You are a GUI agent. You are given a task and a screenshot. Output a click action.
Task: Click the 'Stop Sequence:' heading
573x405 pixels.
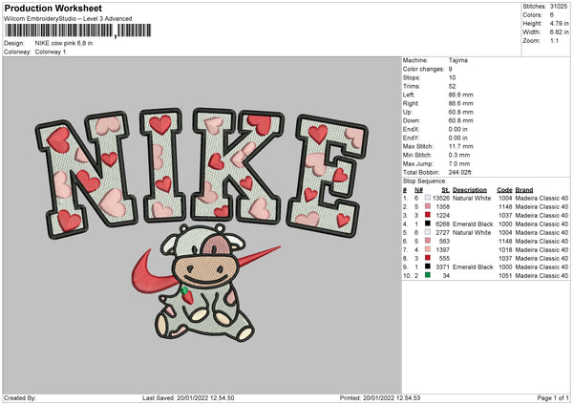[x=425, y=181]
